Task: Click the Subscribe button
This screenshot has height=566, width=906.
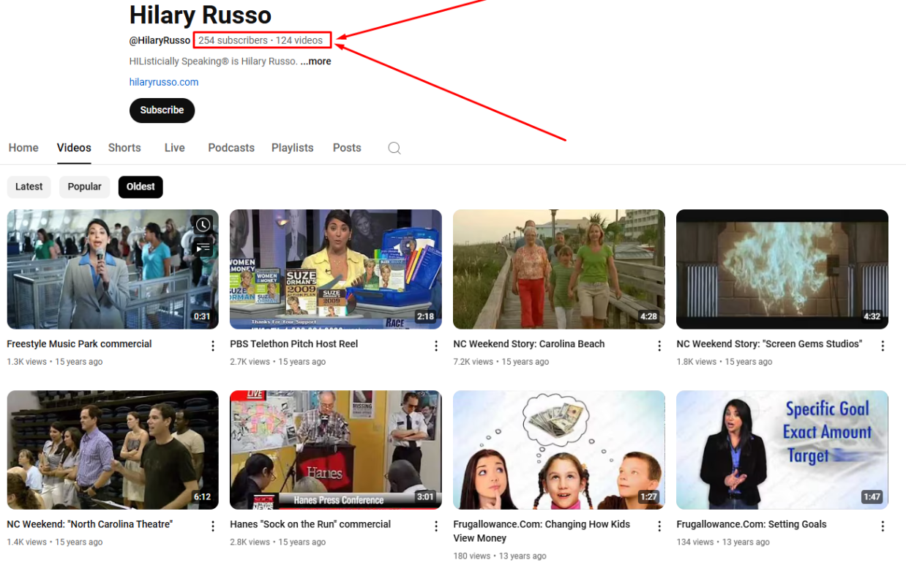Action: (x=162, y=111)
